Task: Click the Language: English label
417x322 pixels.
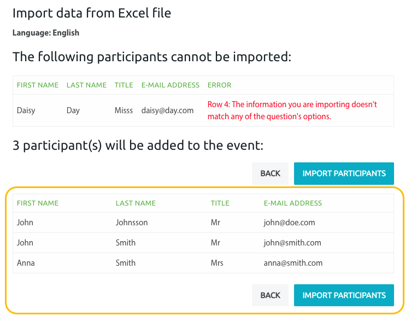Action: tap(46, 33)
